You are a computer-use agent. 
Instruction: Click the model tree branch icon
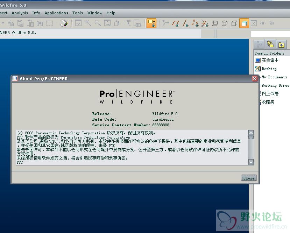165,23
